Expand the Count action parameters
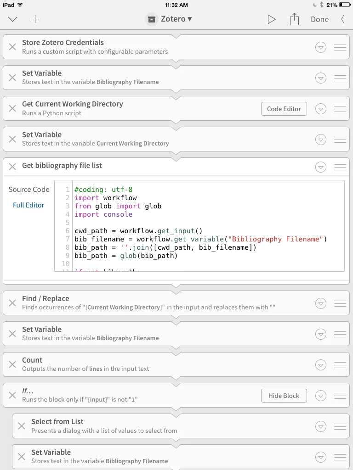 click(320, 365)
